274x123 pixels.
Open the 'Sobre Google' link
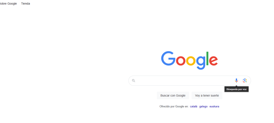[x=8, y=3]
